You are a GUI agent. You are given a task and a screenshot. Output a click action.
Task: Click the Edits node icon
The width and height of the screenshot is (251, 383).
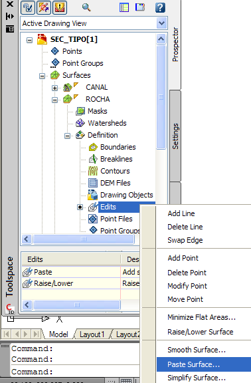93,207
